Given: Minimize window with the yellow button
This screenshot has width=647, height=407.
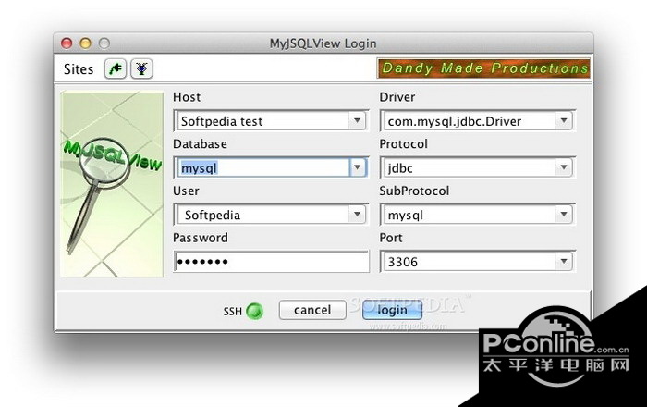Looking at the screenshot, I should [85, 43].
